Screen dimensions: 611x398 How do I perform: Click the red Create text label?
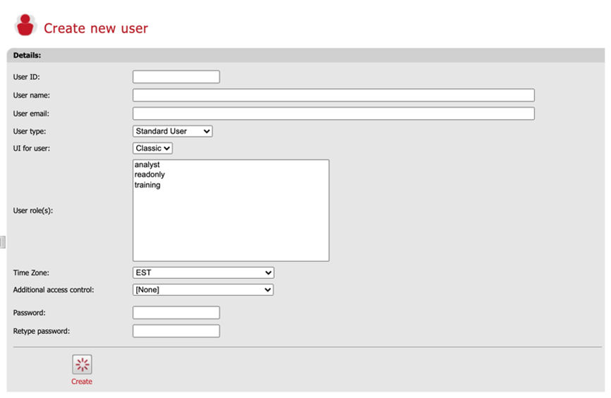[x=82, y=382]
